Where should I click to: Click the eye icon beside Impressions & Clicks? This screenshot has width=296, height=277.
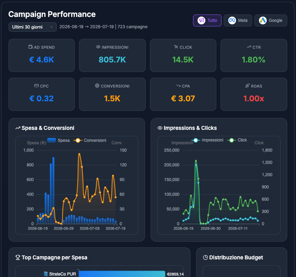[x=160, y=128]
